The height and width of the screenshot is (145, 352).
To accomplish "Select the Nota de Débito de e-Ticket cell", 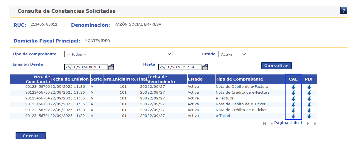I will 241,104.
